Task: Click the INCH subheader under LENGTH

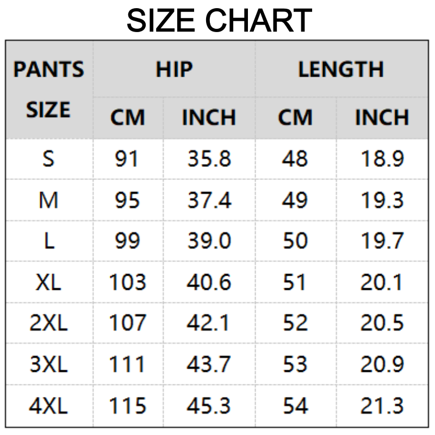Action: (382, 117)
